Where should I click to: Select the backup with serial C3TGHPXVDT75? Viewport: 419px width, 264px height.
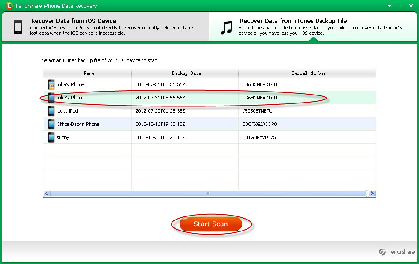(x=259, y=137)
